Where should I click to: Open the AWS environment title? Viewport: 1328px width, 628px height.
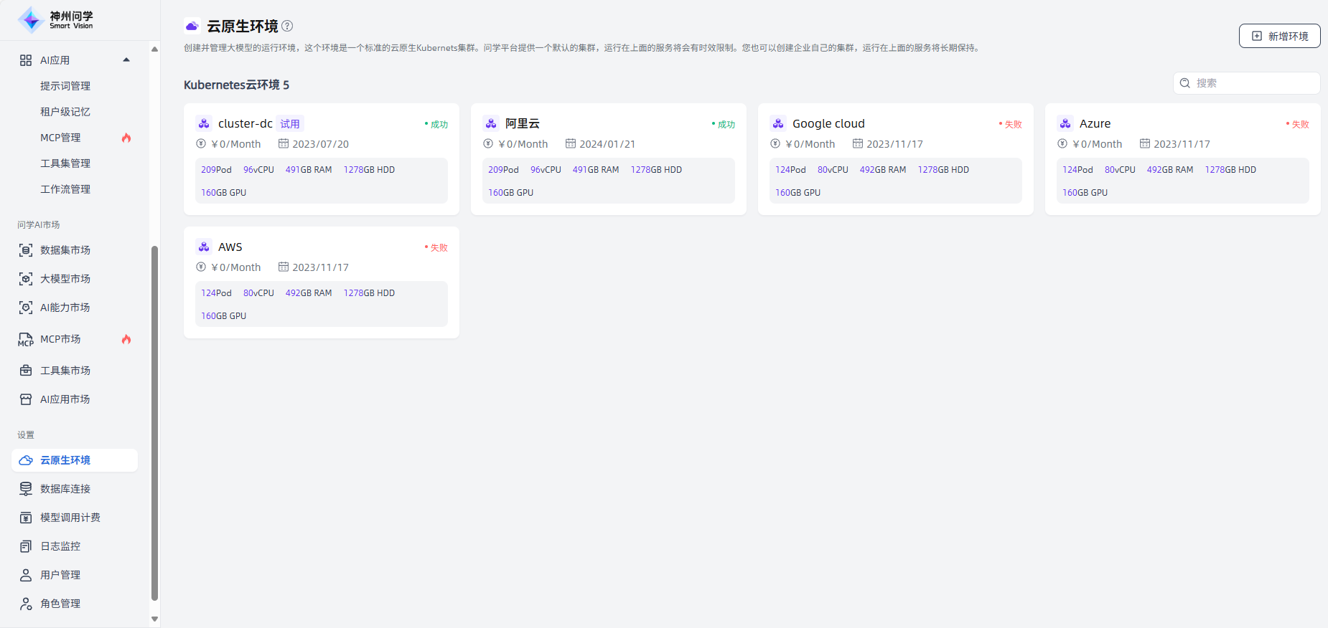point(230,247)
